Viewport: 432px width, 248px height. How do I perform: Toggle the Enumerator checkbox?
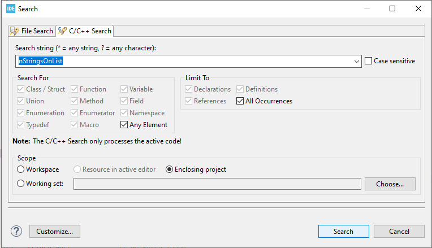tap(74, 113)
